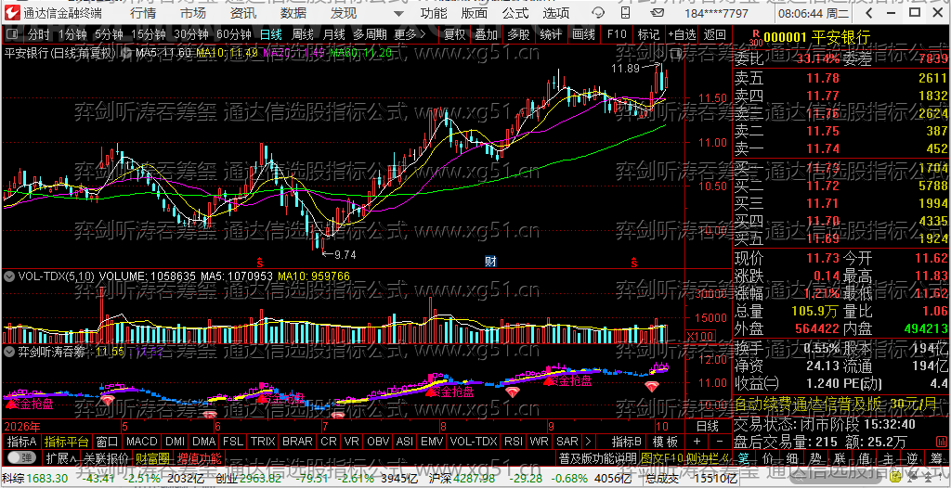Click the R300 badge beside 000001
Image resolution: width=951 pixels, height=488 pixels.
pyautogui.click(x=755, y=38)
